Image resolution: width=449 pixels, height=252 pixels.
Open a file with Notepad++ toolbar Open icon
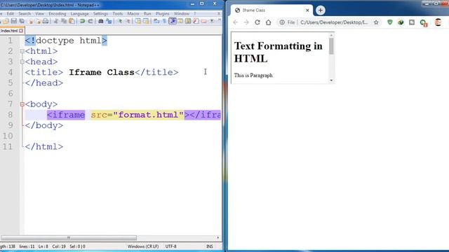tap(6, 21)
